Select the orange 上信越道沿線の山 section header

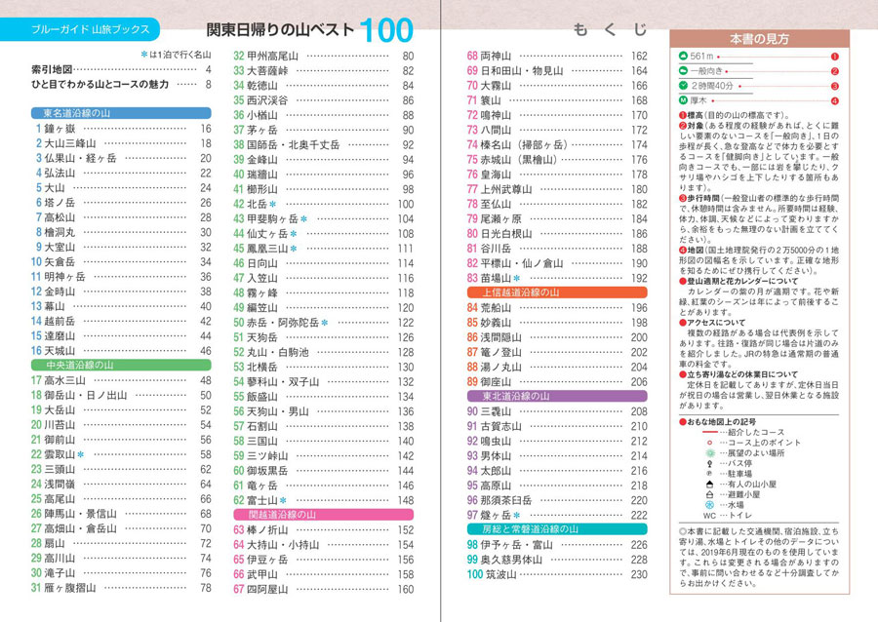click(x=557, y=292)
